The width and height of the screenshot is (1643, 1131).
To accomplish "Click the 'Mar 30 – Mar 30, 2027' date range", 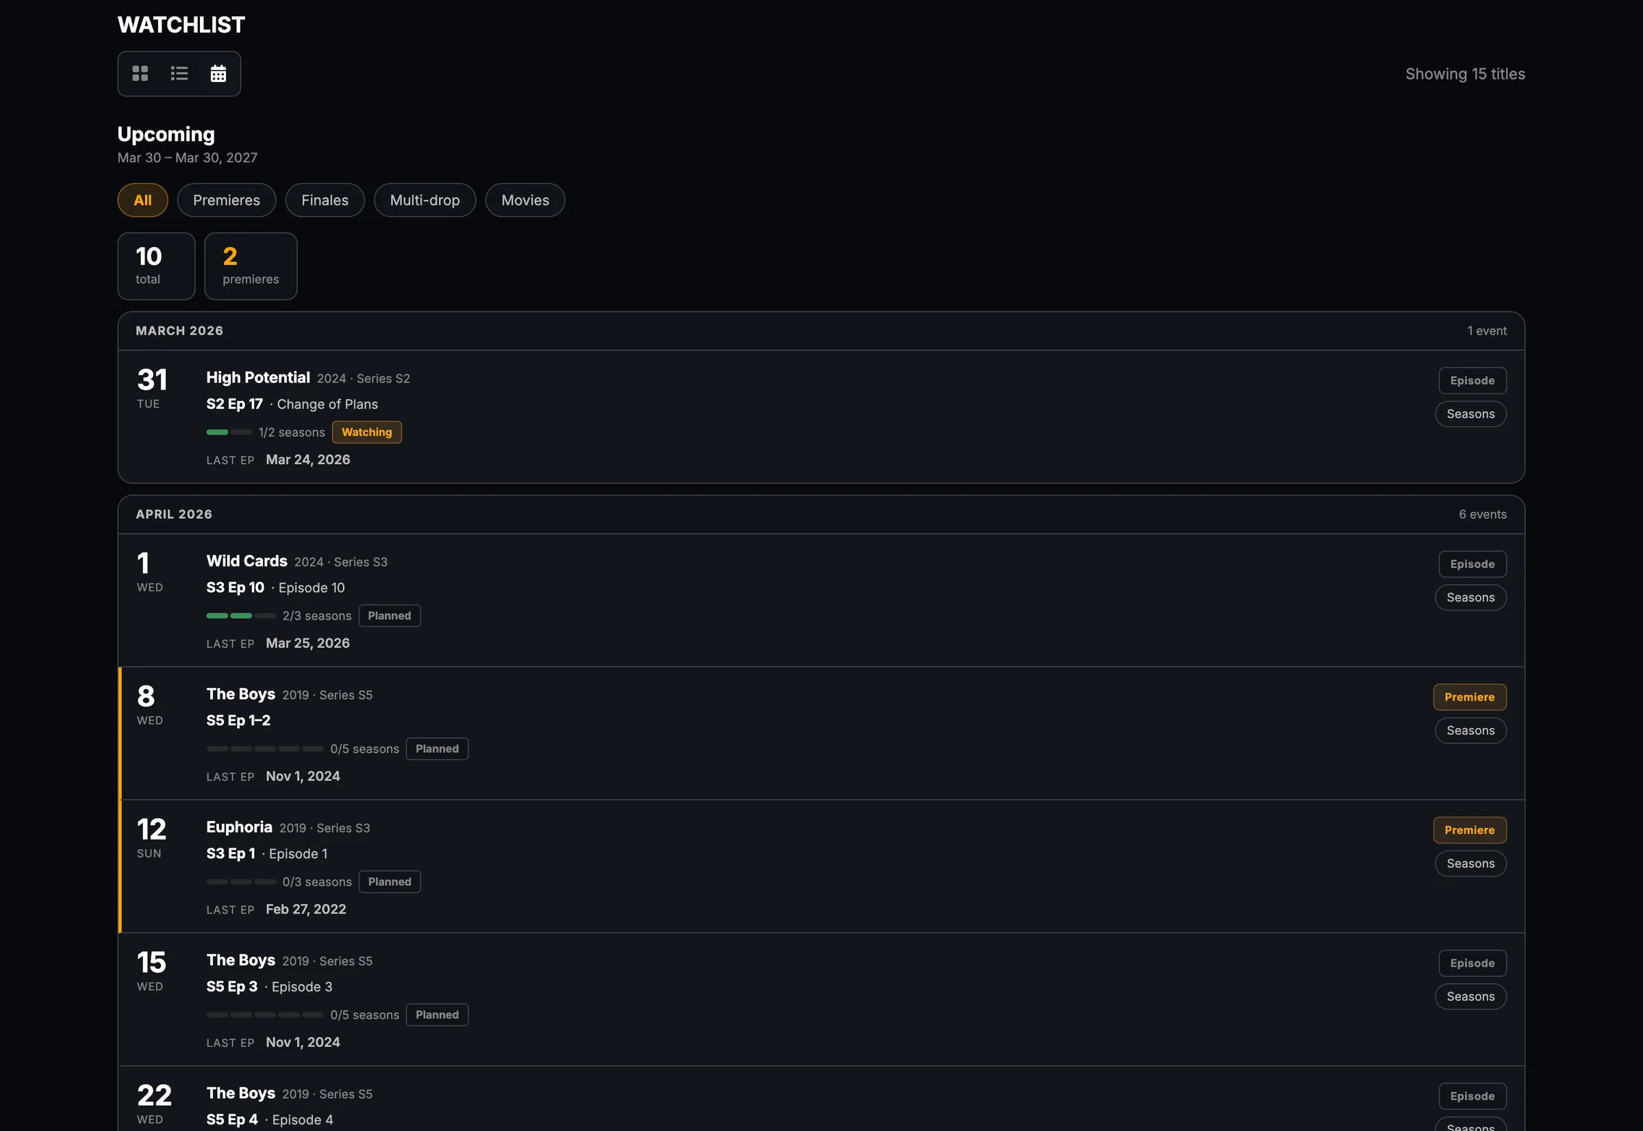I will tap(187, 158).
